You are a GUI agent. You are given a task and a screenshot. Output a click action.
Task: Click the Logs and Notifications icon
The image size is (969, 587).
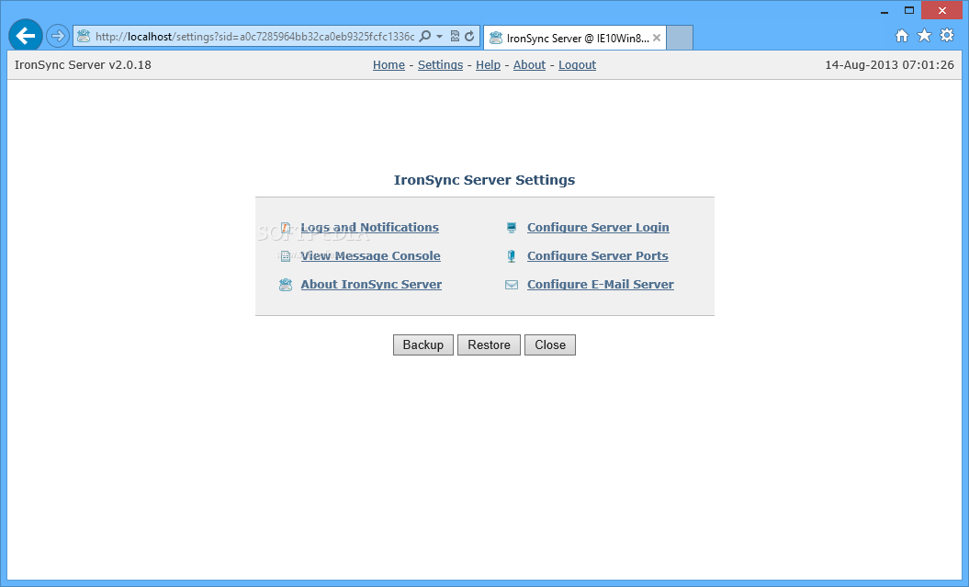pyautogui.click(x=285, y=228)
